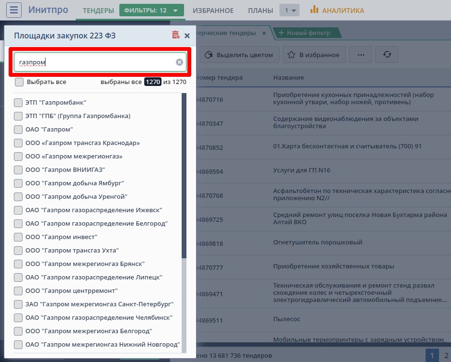Click the red trash clear-filter icon
Image resolution: width=451 pixels, height=362 pixels.
pyautogui.click(x=176, y=35)
